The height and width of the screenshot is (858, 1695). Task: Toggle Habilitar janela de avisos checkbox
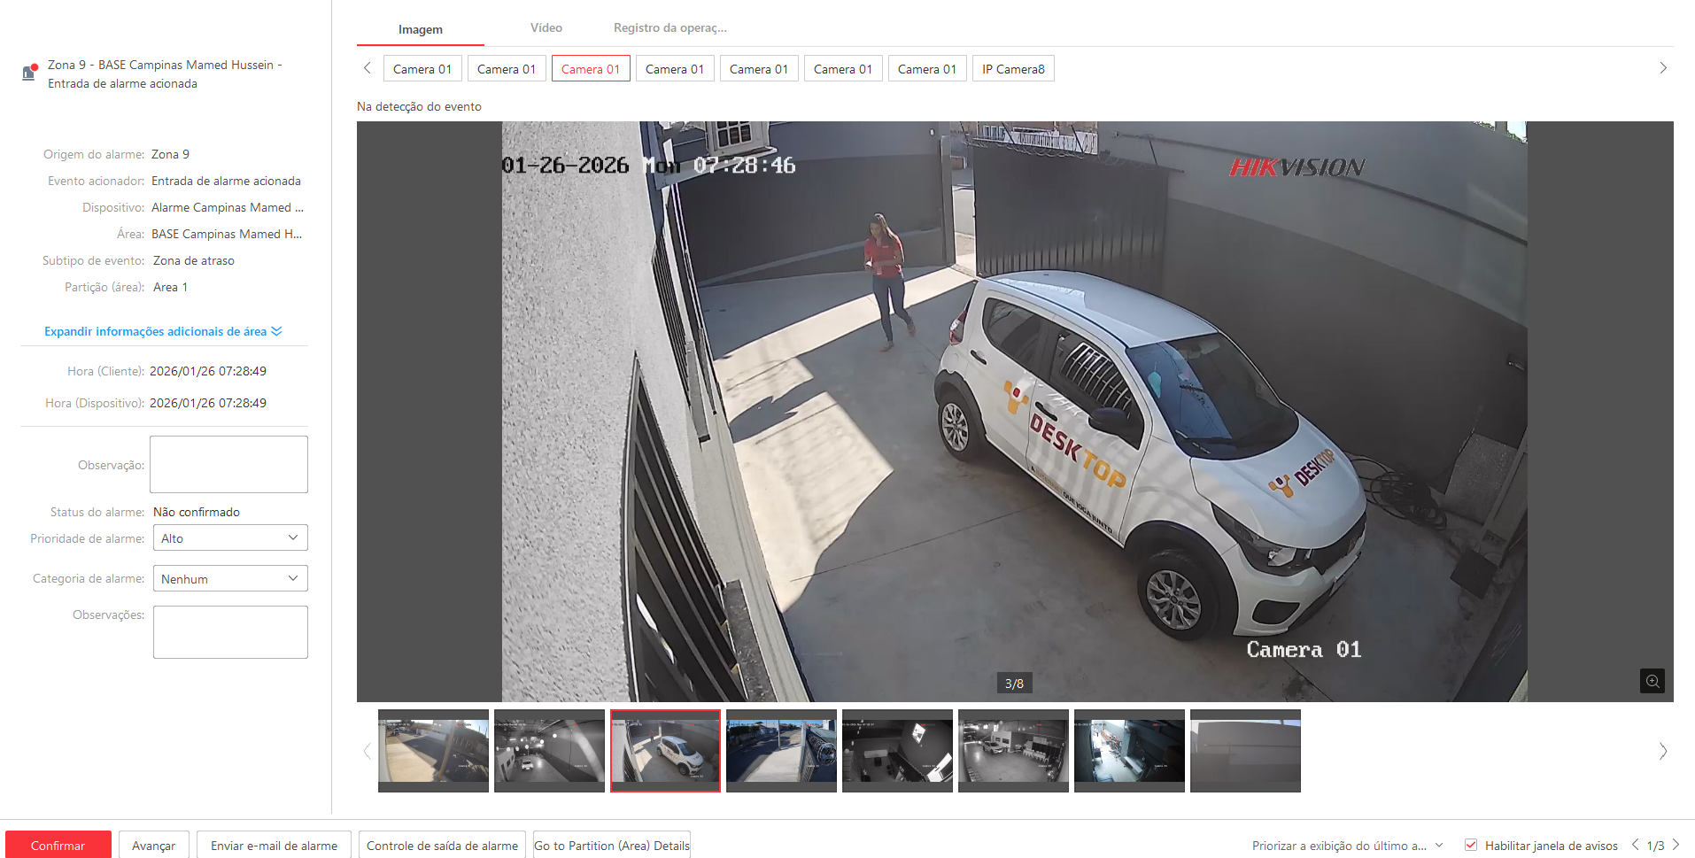pos(1471,846)
